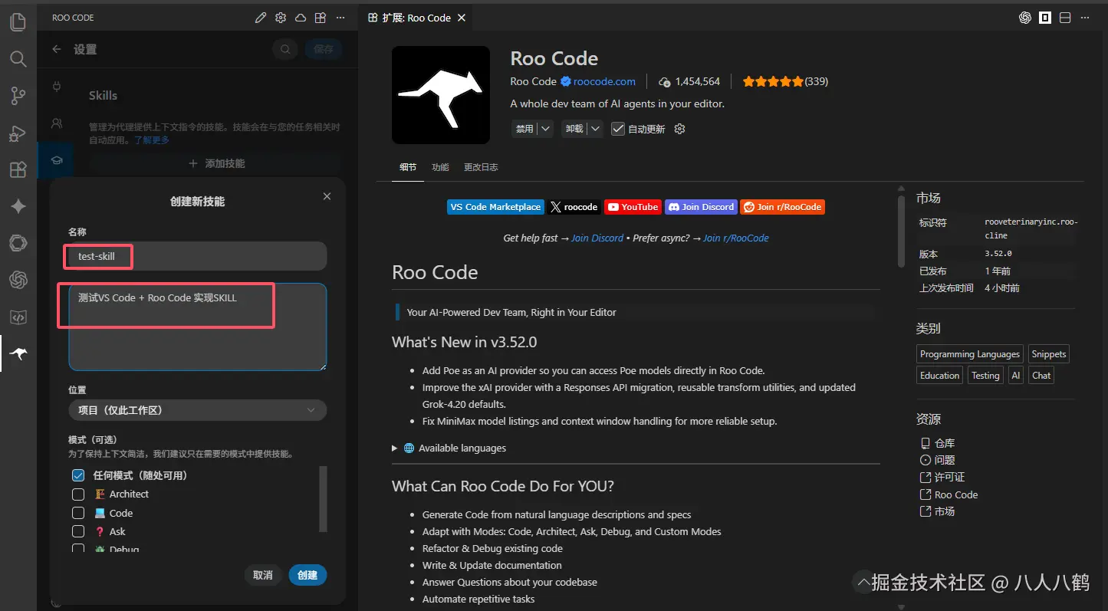Image resolution: width=1108 pixels, height=611 pixels.
Task: Toggle the 任何模式（随处可用）checkbox
Action: pyautogui.click(x=78, y=475)
